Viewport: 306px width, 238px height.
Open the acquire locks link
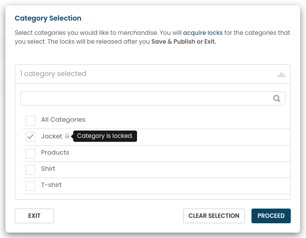(203, 33)
